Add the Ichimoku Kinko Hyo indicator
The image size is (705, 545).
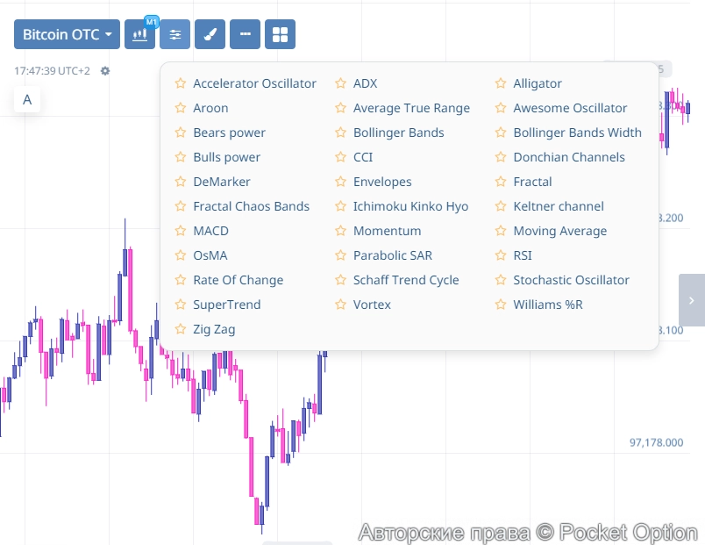coord(410,206)
